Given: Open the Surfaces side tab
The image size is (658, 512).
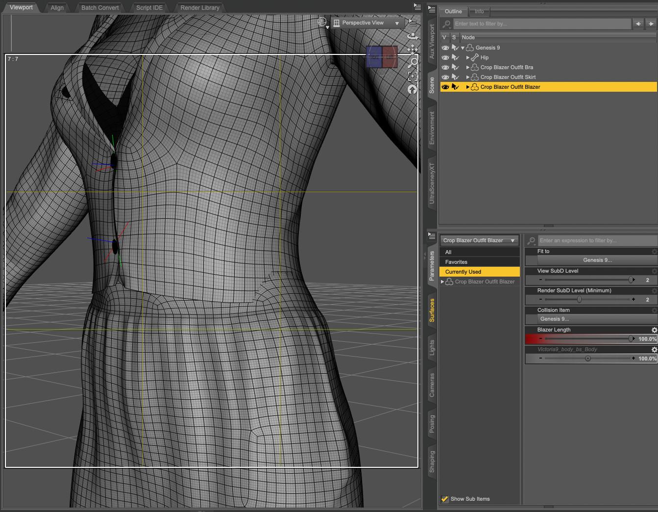Looking at the screenshot, I should (432, 310).
